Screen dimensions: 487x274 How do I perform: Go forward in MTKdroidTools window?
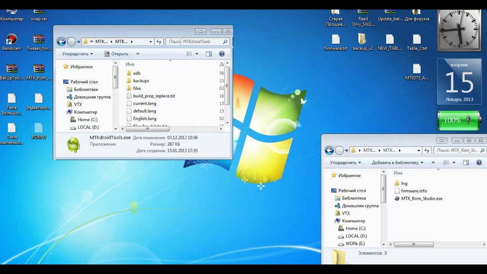pyautogui.click(x=71, y=42)
